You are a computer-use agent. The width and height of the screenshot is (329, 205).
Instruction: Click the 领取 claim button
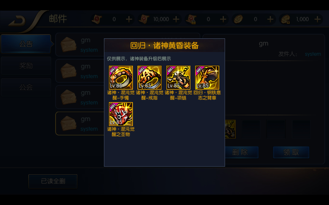click(291, 152)
